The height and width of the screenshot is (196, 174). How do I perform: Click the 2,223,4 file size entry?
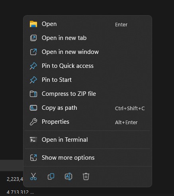coord(15,179)
